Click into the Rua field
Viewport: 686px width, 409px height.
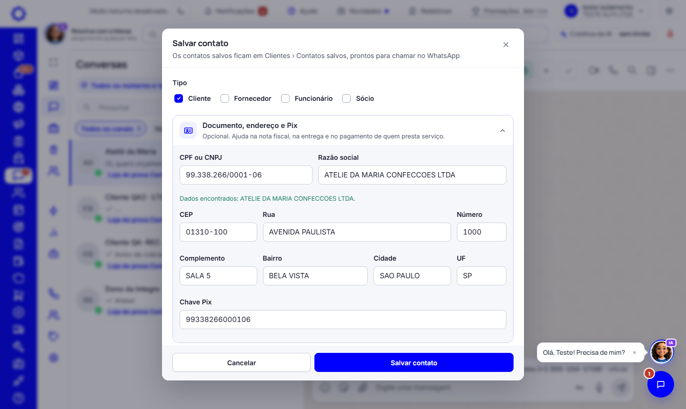(357, 232)
